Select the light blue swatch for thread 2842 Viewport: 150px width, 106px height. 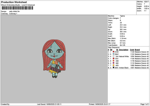113,54
